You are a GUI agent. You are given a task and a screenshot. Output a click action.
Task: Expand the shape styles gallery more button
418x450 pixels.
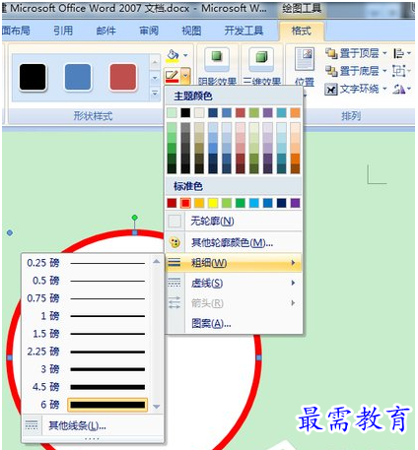point(155,94)
